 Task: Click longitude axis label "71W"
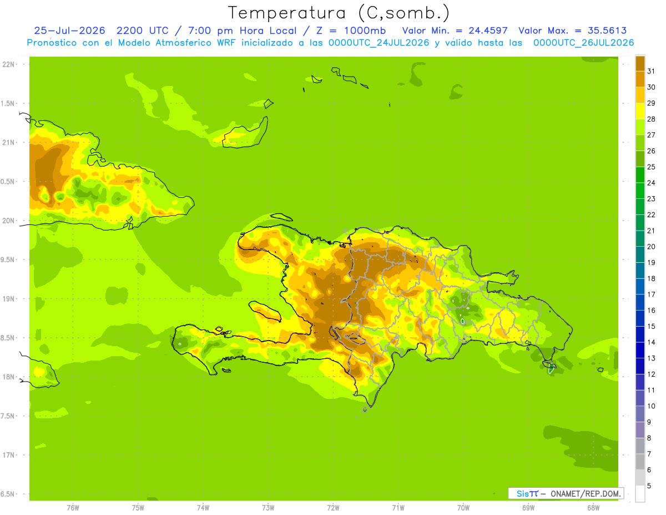pos(398,507)
